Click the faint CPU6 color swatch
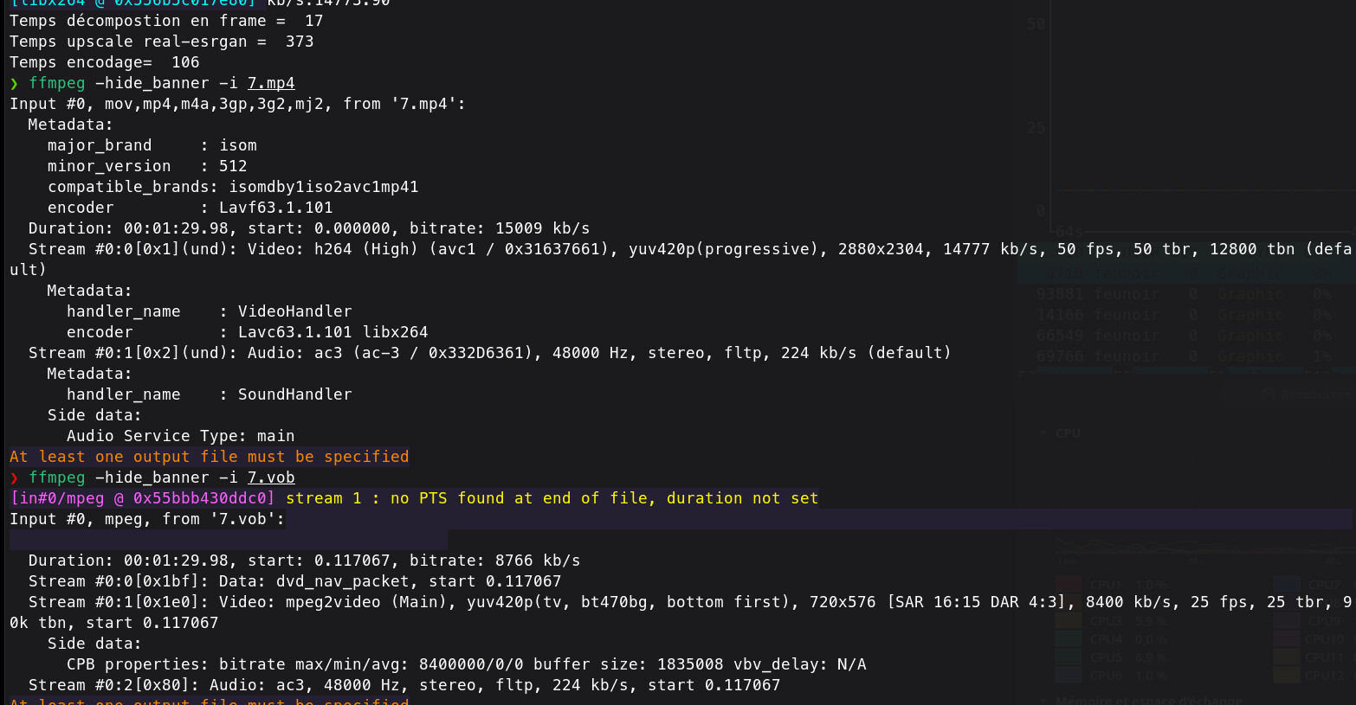Image resolution: width=1356 pixels, height=705 pixels. pyautogui.click(x=1069, y=676)
